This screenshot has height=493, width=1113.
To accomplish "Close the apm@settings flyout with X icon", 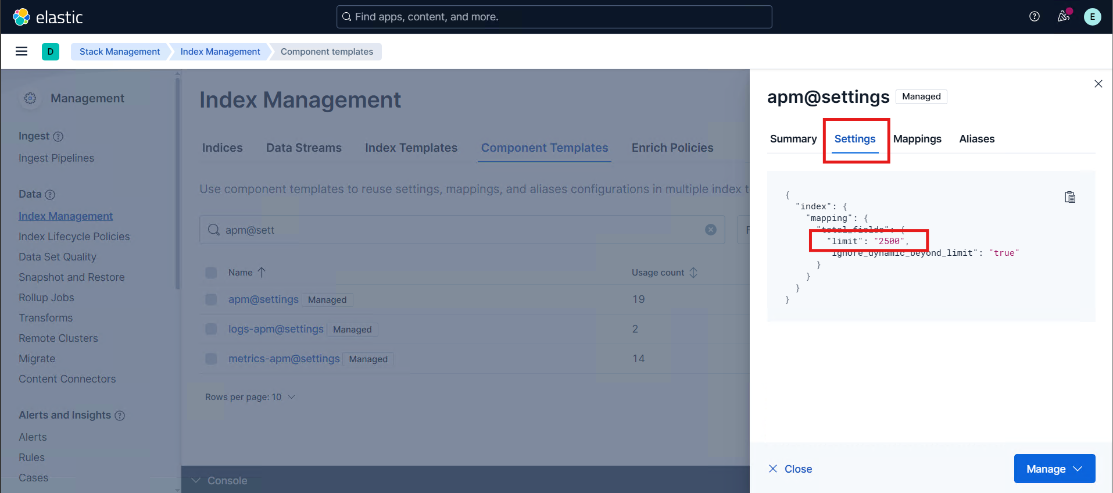I will pos(1098,84).
